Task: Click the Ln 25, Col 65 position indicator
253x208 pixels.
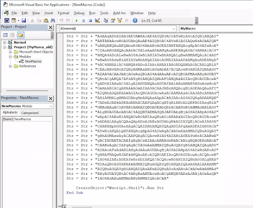Action: (151, 21)
